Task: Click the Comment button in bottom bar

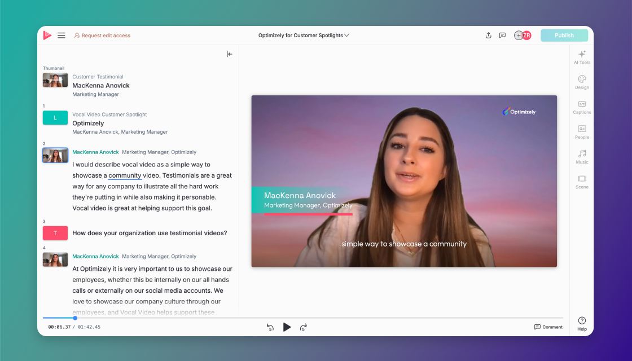Action: [x=548, y=327]
